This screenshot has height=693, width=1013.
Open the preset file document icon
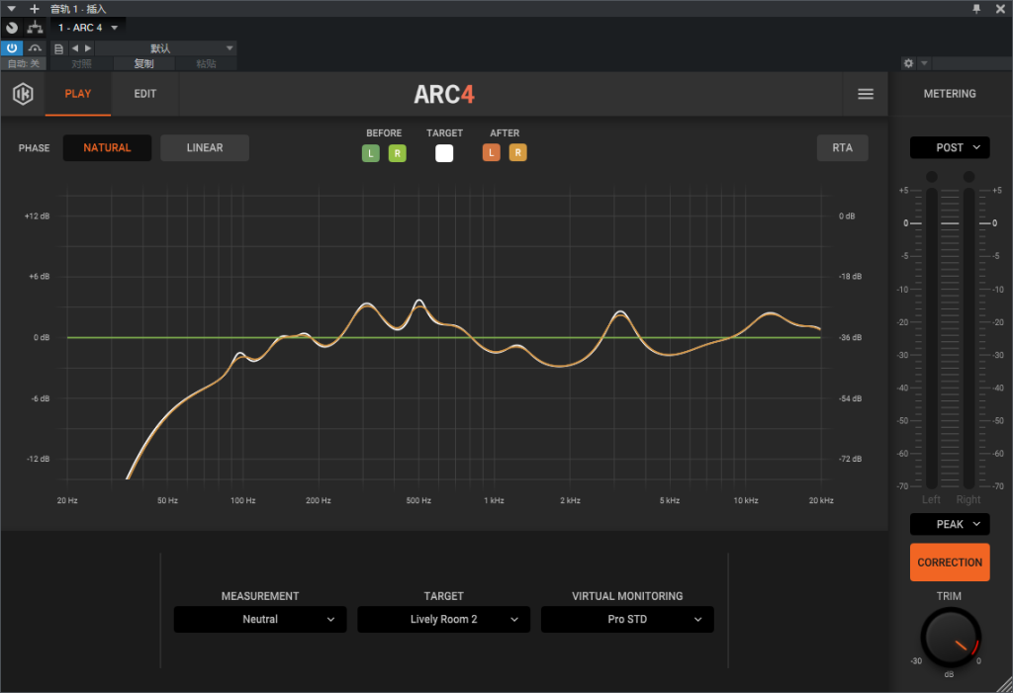pos(58,48)
